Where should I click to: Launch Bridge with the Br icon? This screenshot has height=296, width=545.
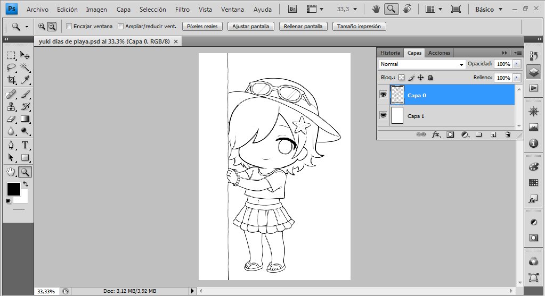click(292, 9)
